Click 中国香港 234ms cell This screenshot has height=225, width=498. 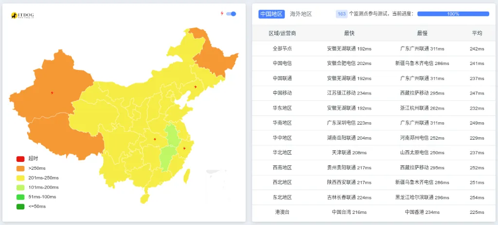pos(422,212)
